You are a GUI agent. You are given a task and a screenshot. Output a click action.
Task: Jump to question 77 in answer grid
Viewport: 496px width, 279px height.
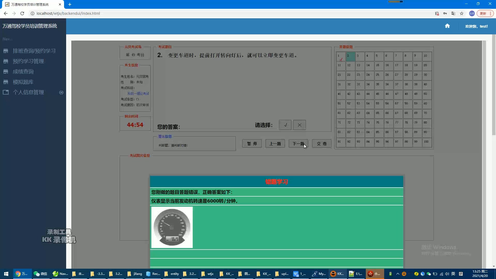click(398, 124)
